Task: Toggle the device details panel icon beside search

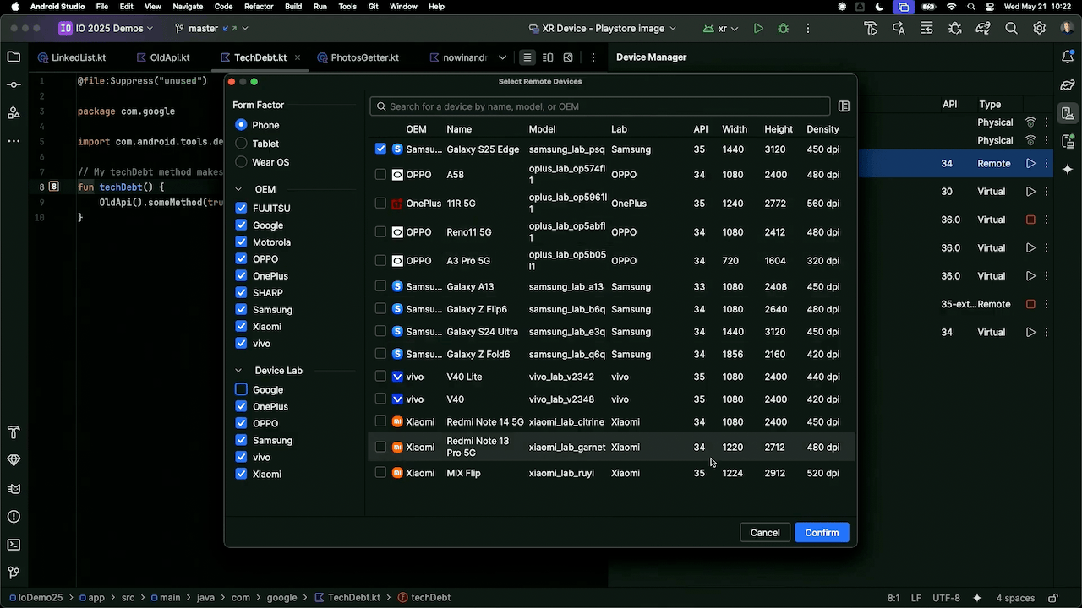Action: 844,106
